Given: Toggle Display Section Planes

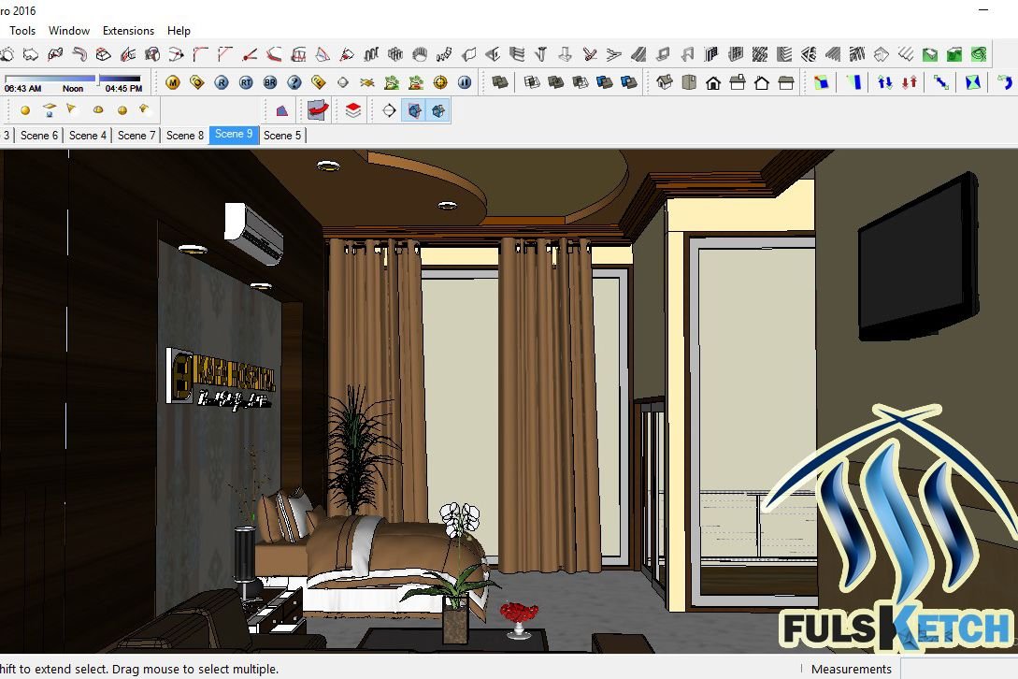Looking at the screenshot, I should point(414,110).
